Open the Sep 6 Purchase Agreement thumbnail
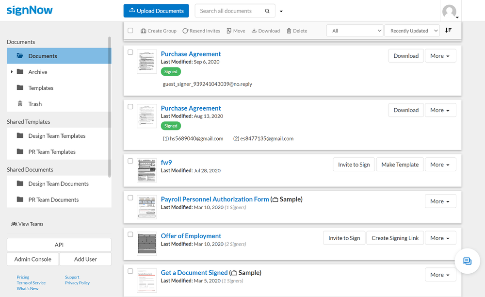This screenshot has width=485, height=297. pyautogui.click(x=146, y=62)
